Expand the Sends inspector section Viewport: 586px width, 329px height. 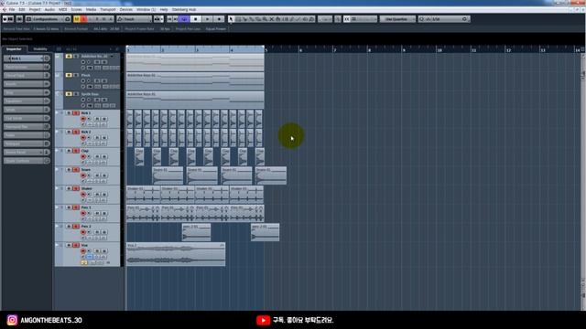coord(27,110)
